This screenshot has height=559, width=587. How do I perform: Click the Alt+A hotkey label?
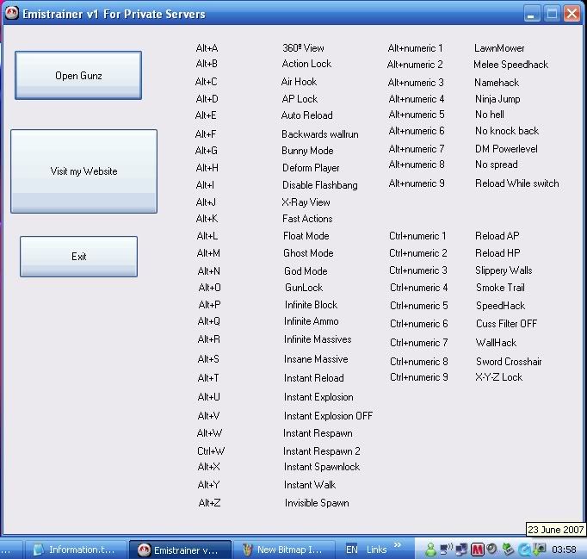pos(207,48)
